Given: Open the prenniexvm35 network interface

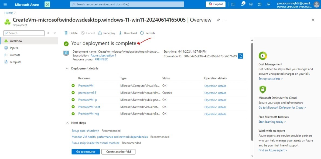Looking at the screenshot, I should (x=87, y=93).
